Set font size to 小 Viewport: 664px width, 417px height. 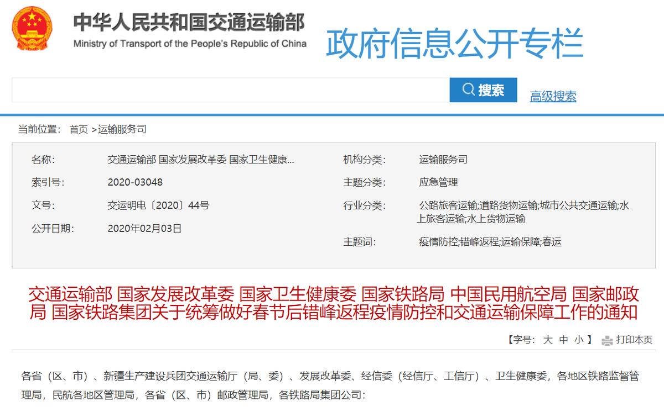[x=579, y=340]
